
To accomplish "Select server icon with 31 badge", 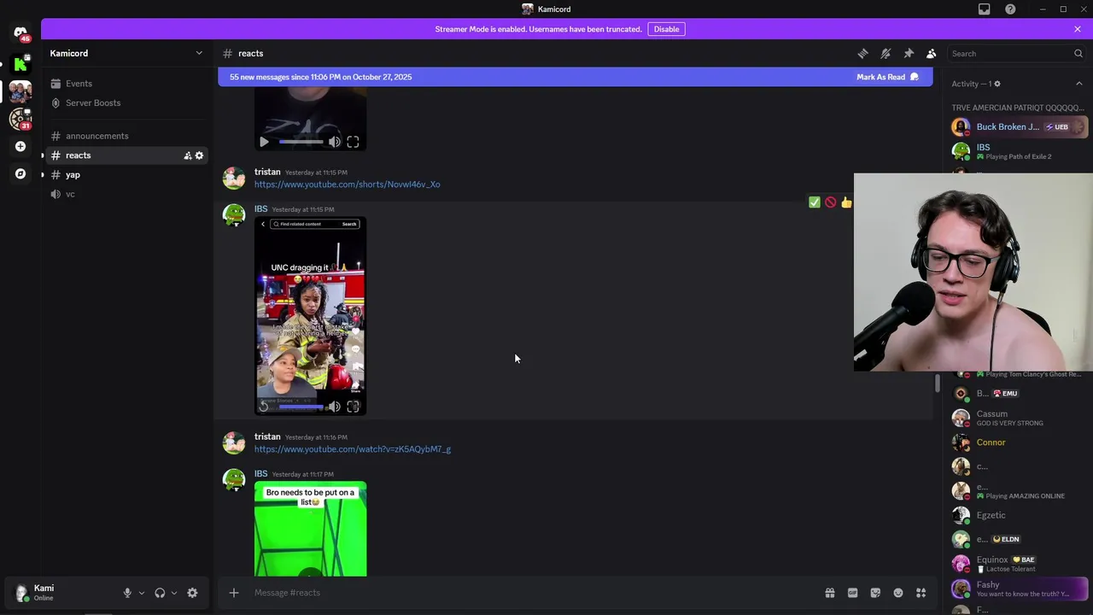I will pyautogui.click(x=20, y=119).
